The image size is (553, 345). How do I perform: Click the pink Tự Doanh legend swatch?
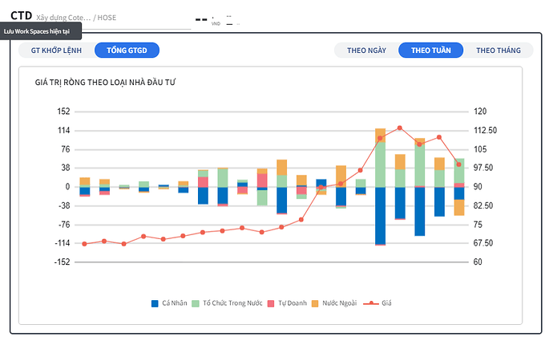pyautogui.click(x=271, y=303)
